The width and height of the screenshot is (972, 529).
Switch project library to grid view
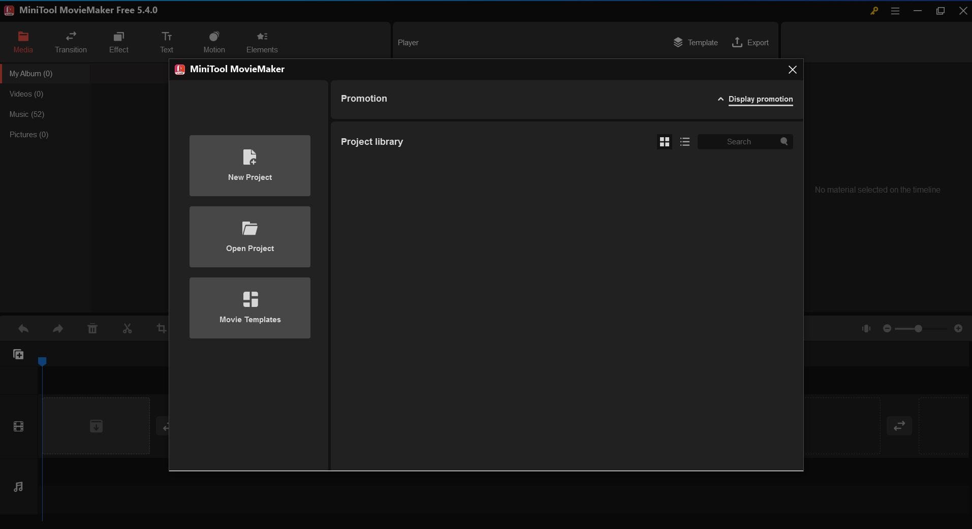[664, 142]
